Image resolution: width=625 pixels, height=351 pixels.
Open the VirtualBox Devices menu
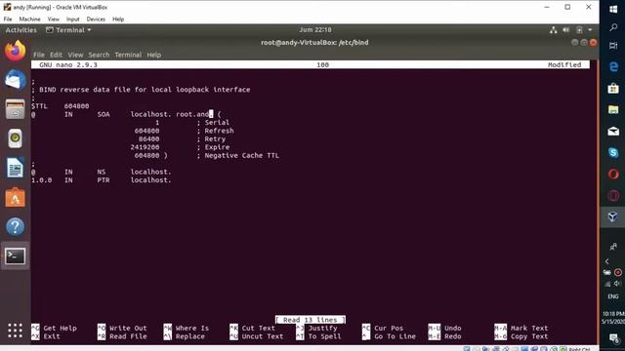point(96,19)
